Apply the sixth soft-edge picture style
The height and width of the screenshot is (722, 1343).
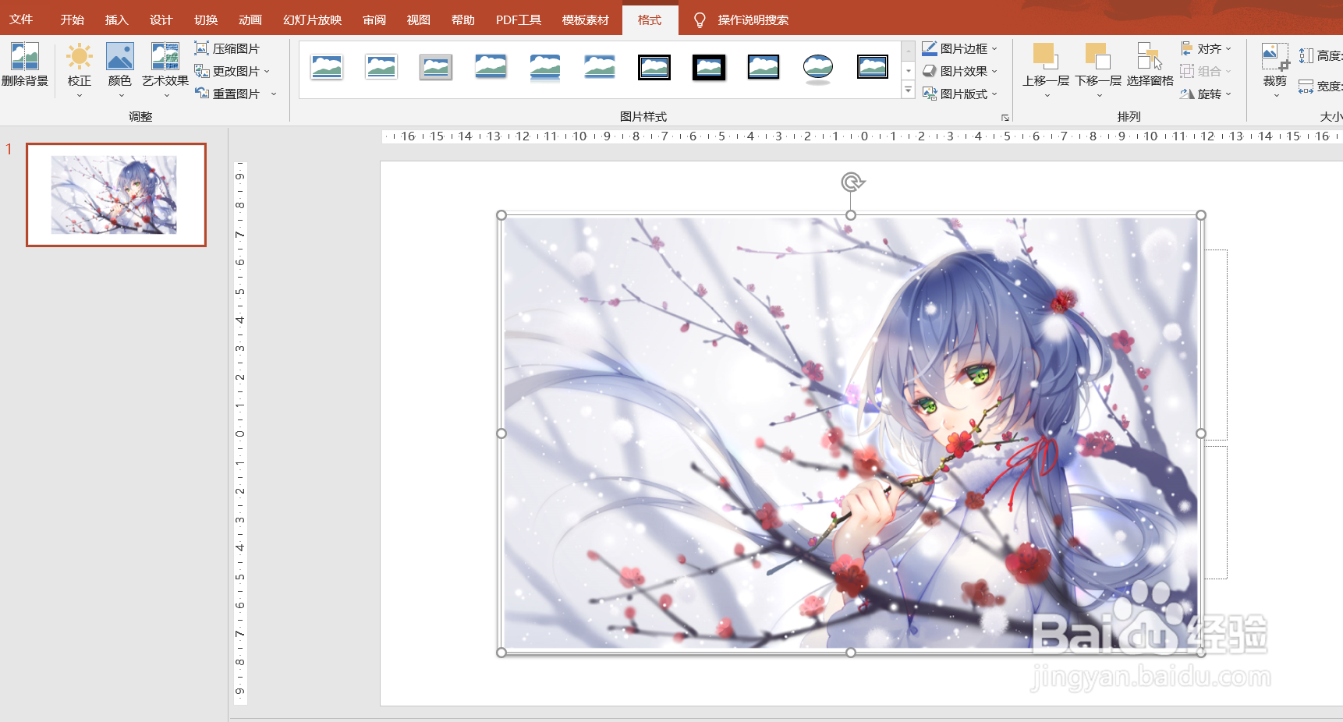(600, 68)
